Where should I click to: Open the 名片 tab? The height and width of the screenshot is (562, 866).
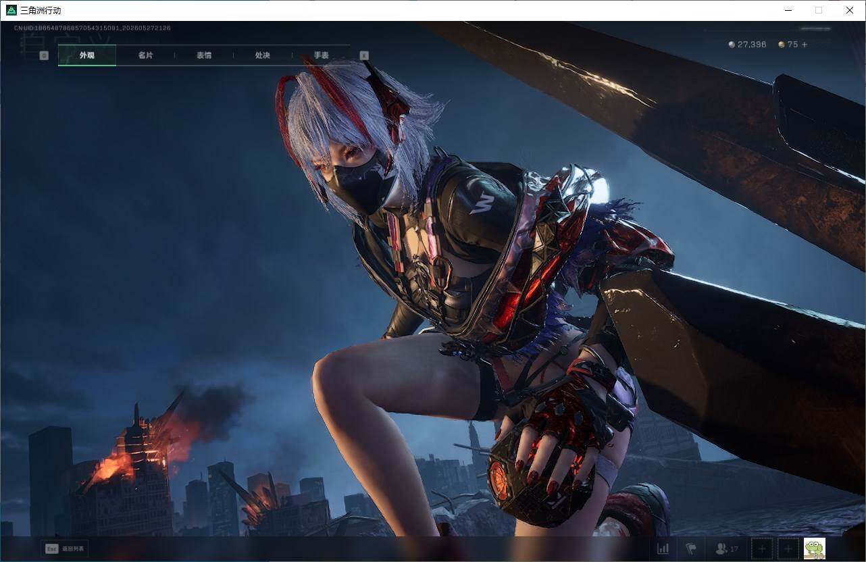(x=145, y=55)
